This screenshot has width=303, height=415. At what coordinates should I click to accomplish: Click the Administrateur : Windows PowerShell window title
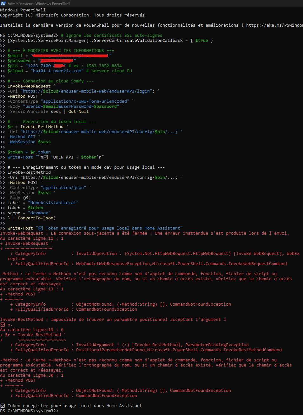pyautogui.click(x=39, y=3)
